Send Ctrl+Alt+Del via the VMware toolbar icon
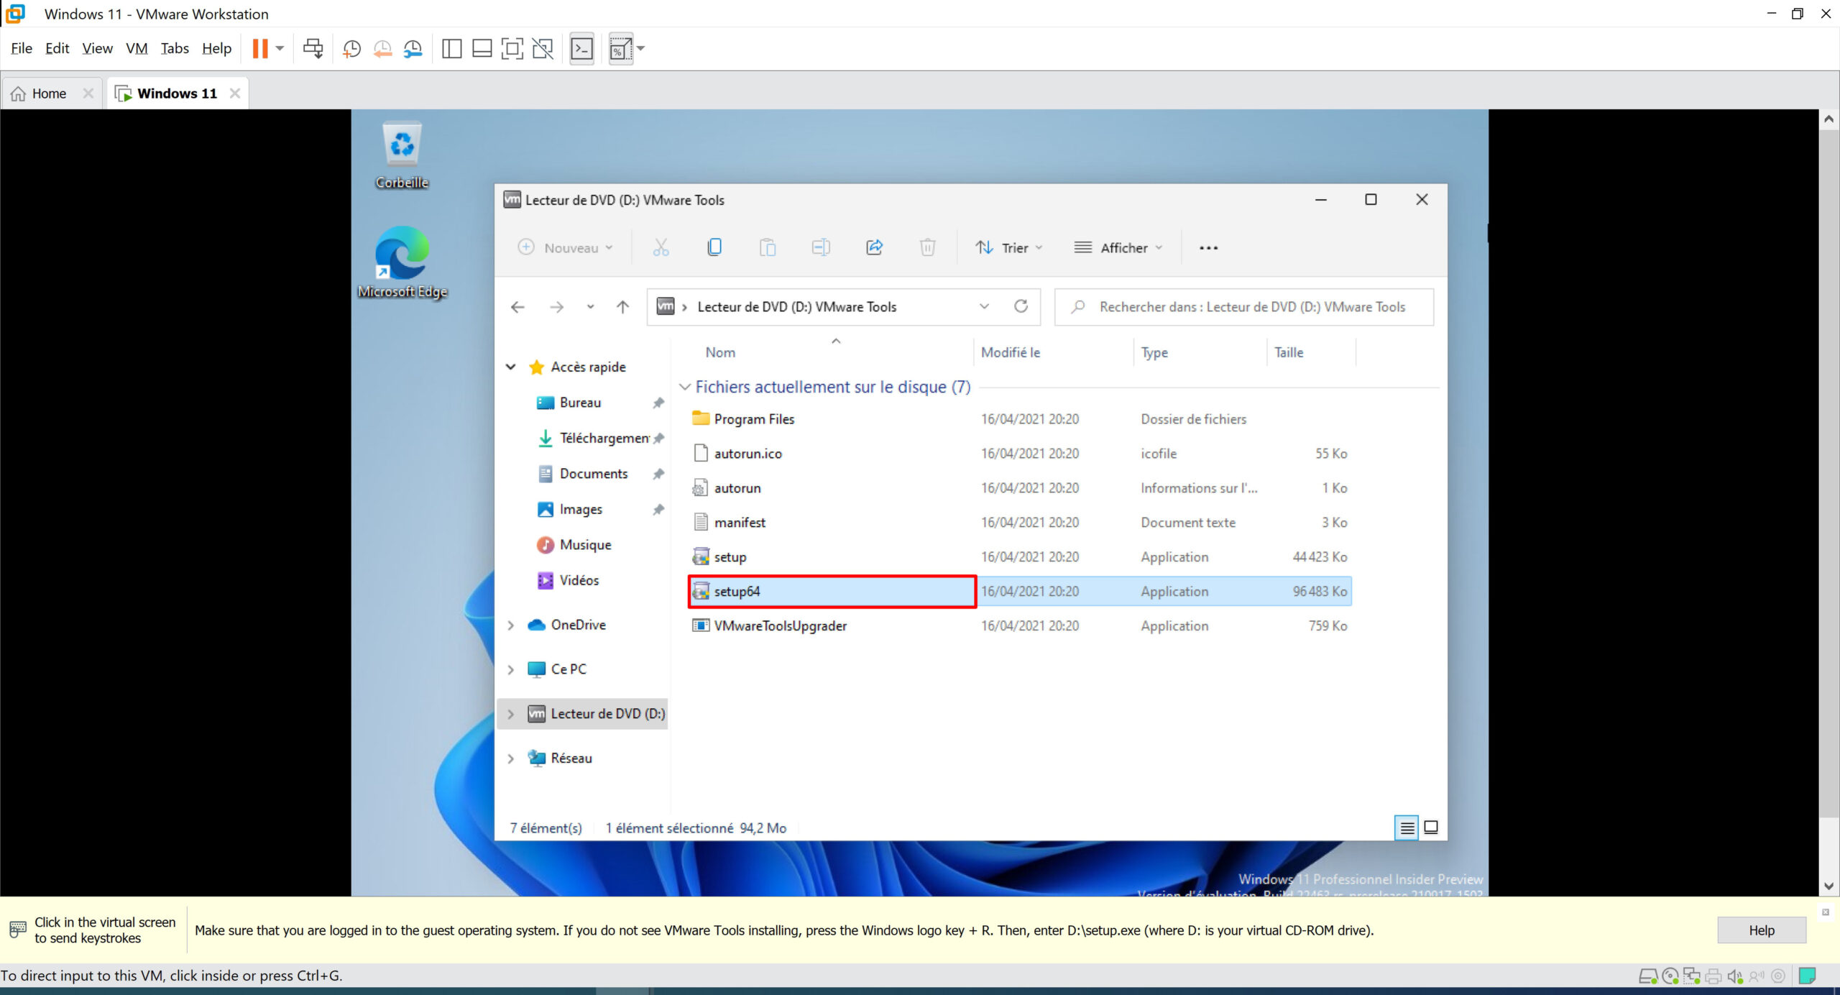The width and height of the screenshot is (1840, 995). [x=313, y=49]
